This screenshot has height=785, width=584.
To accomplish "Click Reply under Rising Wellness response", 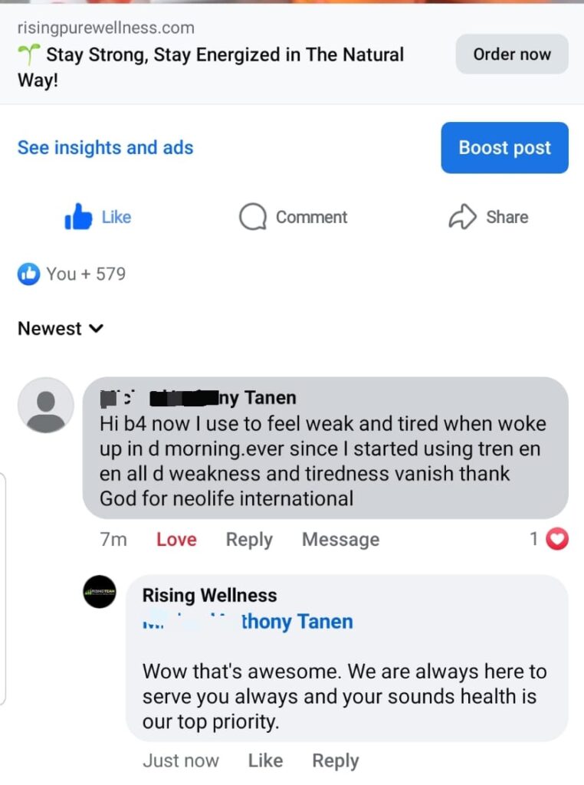I will click(x=335, y=760).
